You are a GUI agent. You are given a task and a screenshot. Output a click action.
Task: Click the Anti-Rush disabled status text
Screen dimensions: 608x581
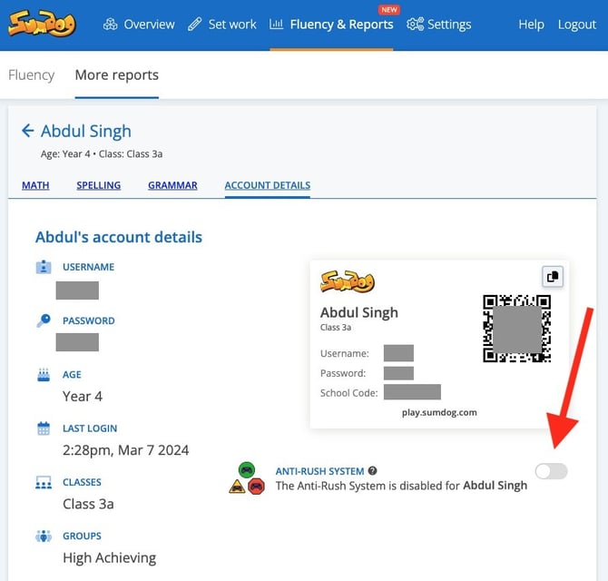[x=401, y=486]
